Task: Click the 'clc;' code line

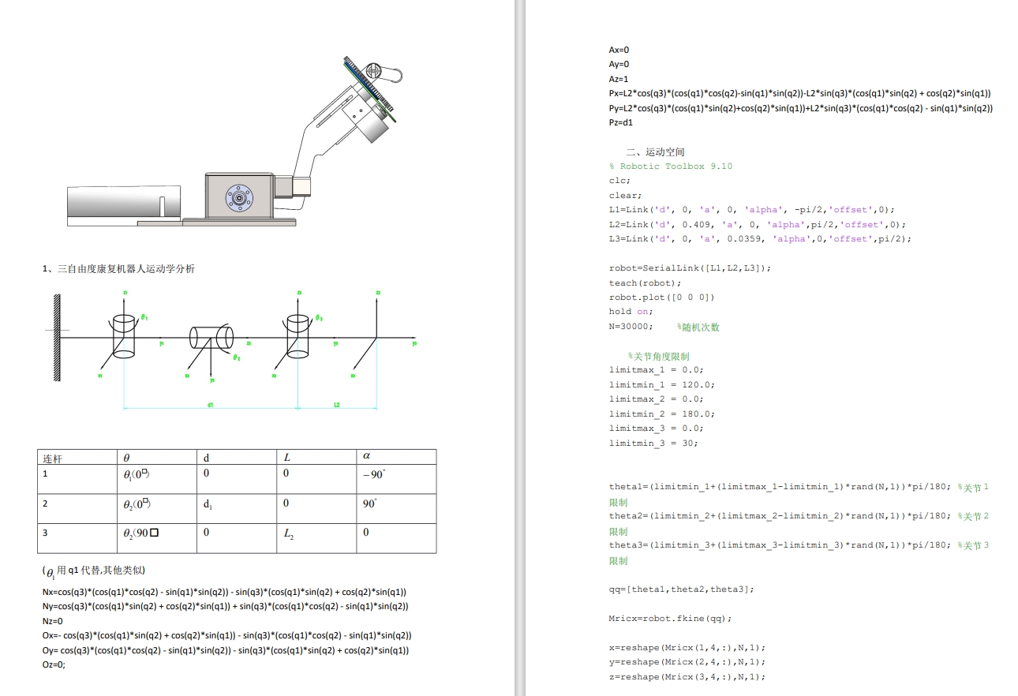Action: tap(619, 181)
